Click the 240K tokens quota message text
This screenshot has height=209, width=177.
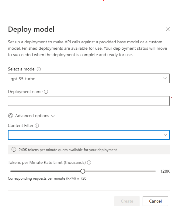tap(68, 150)
